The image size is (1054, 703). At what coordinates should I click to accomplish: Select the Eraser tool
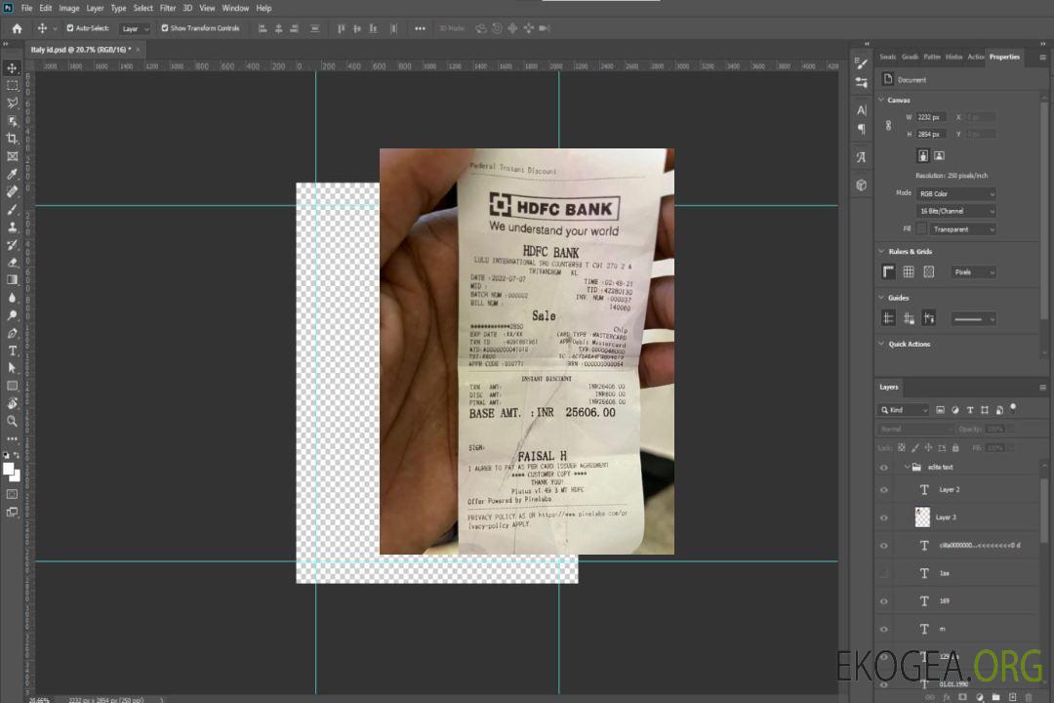(x=12, y=263)
